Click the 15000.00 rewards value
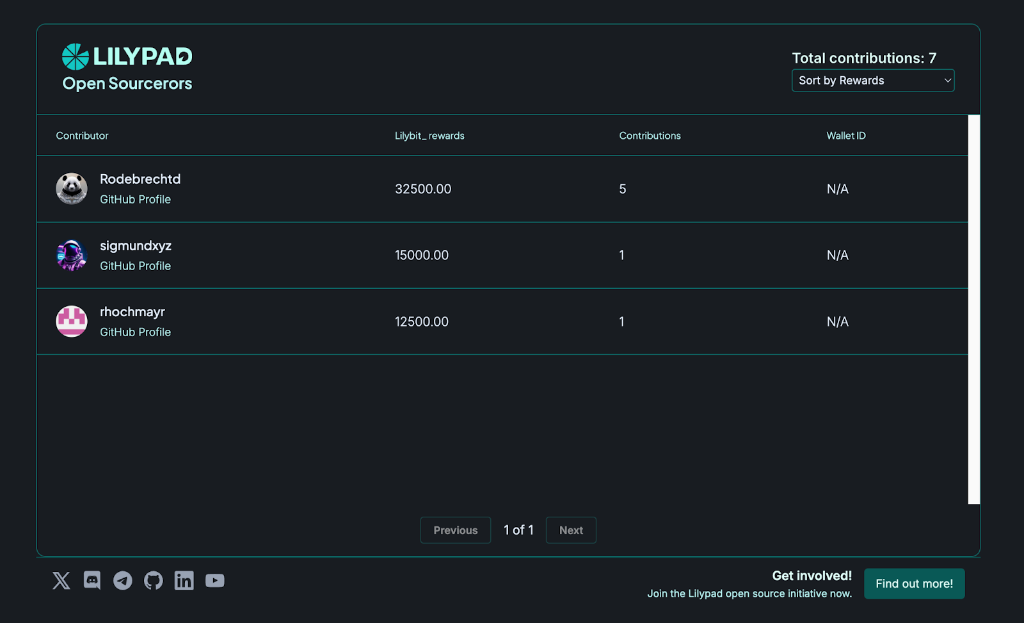This screenshot has width=1024, height=623. pos(422,255)
